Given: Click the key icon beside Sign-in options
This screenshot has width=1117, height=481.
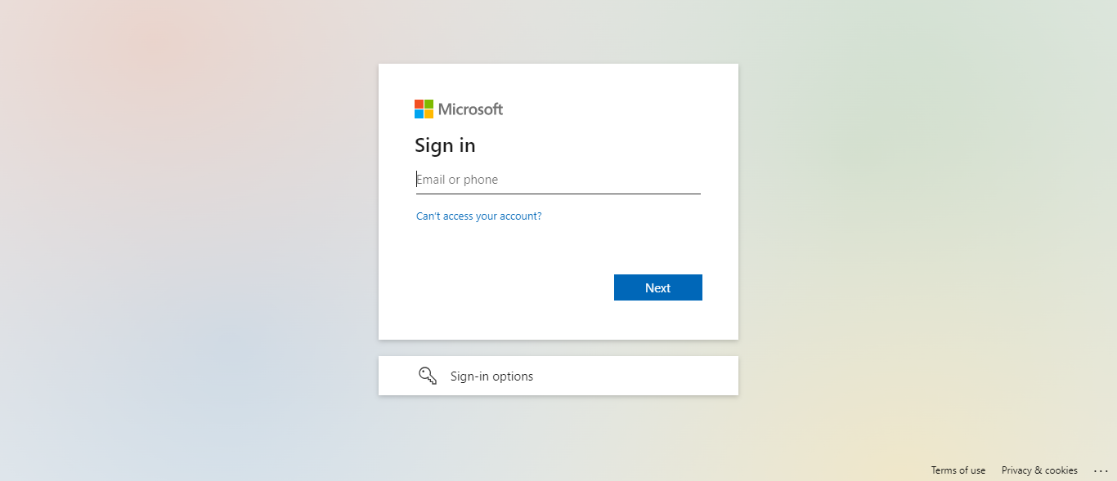Looking at the screenshot, I should pyautogui.click(x=428, y=376).
